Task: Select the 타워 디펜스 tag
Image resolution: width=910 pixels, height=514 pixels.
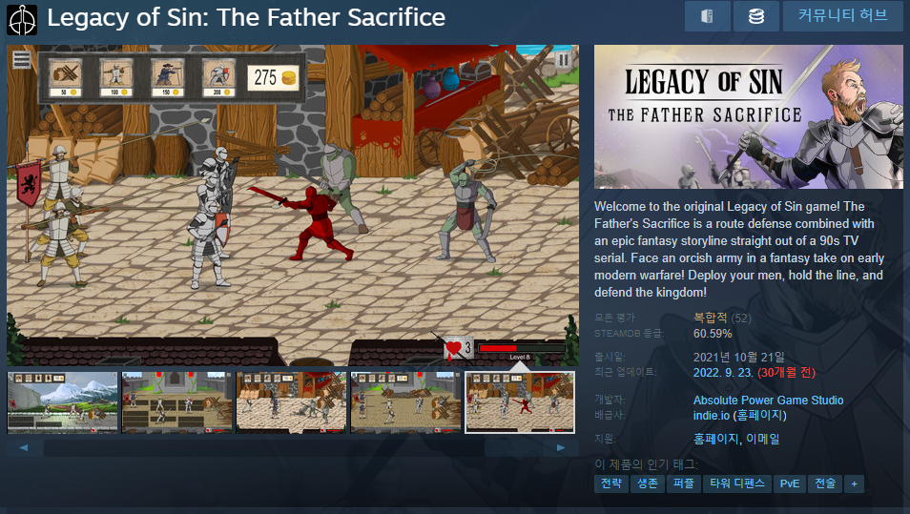Action: tap(737, 483)
